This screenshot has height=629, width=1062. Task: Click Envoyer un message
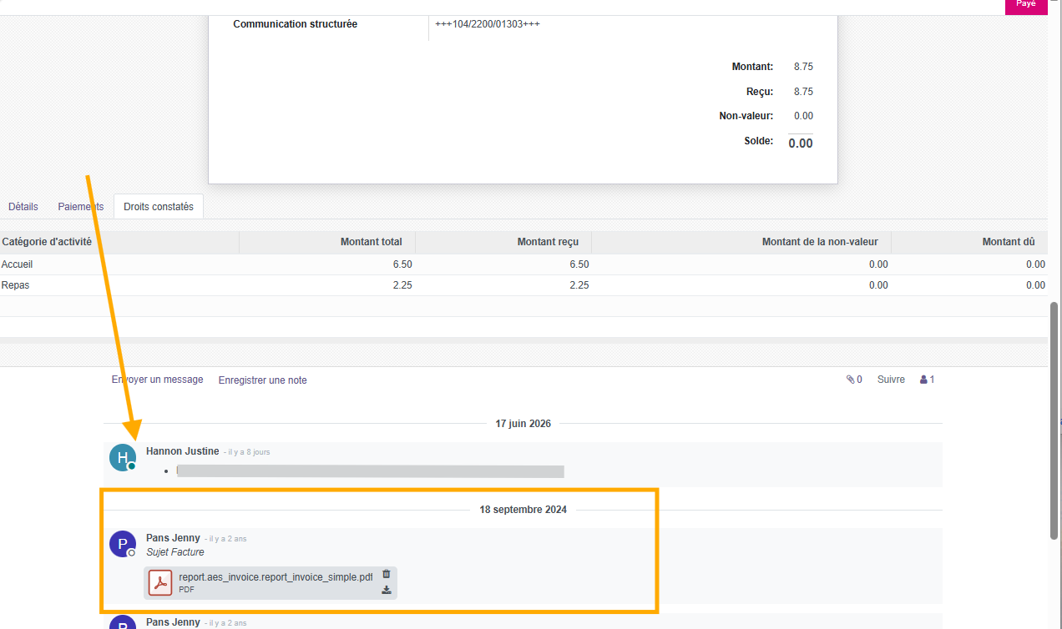pyautogui.click(x=157, y=380)
